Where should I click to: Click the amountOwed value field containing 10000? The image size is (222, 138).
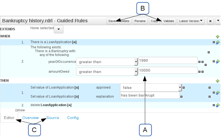[168, 70]
